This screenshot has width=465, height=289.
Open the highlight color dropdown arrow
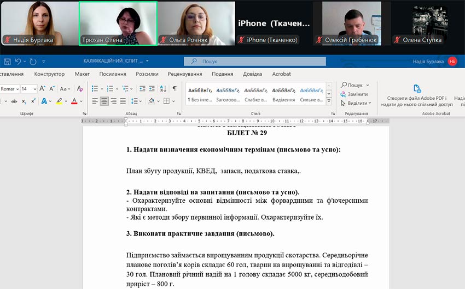(66, 101)
